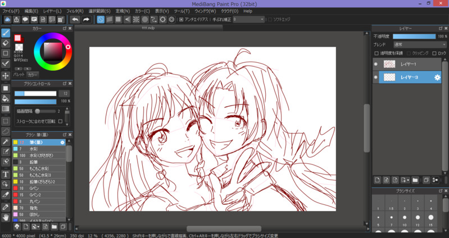The image size is (449, 238).
Task: Enable the curve snap guide
Action: (154, 20)
